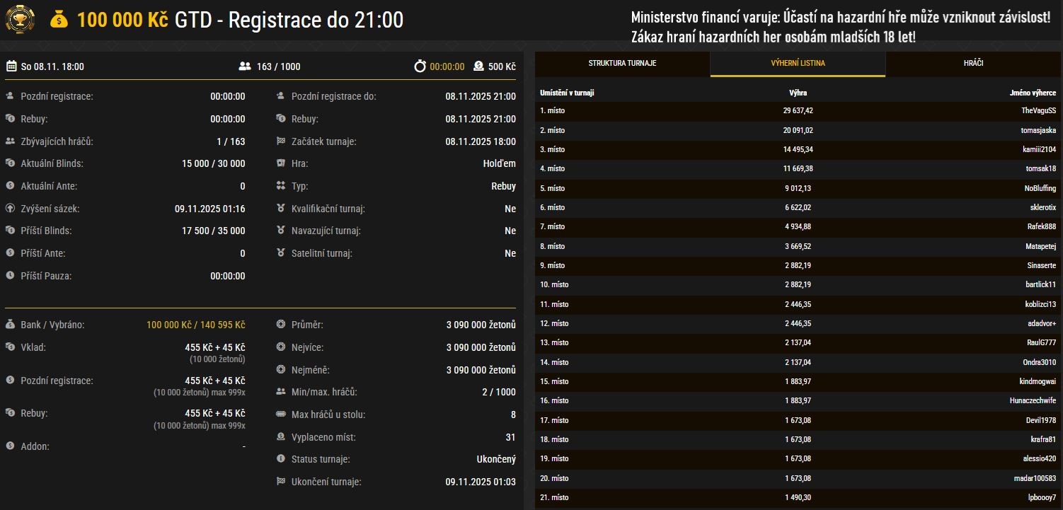Click player name alessio420
Image resolution: width=1063 pixels, height=510 pixels.
pos(1040,458)
